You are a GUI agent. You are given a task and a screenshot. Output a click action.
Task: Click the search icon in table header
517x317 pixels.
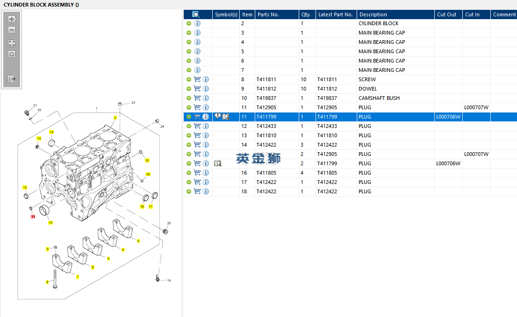pyautogui.click(x=196, y=14)
